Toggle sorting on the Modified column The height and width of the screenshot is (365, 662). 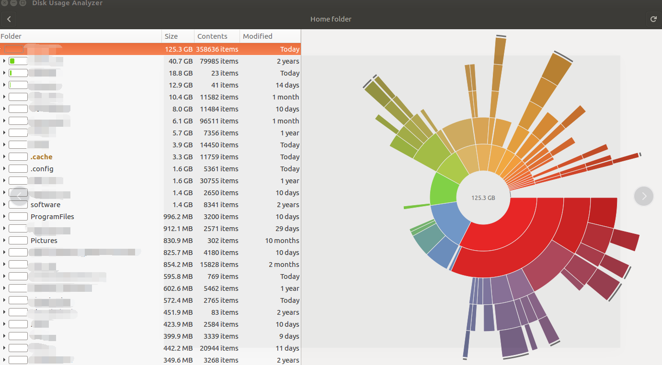pyautogui.click(x=257, y=36)
